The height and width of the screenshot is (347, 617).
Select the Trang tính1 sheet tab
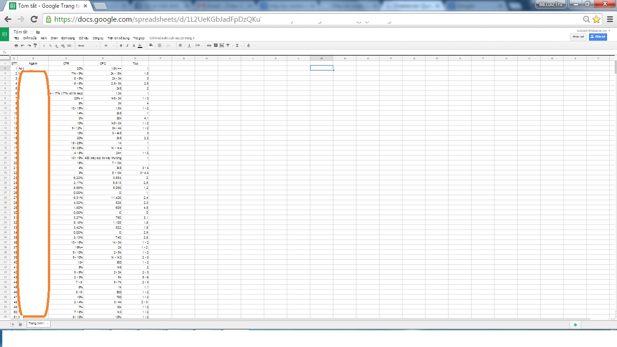point(38,324)
